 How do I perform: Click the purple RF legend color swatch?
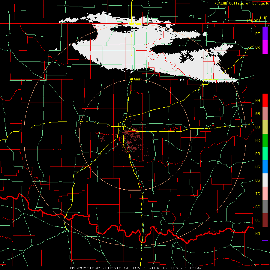point(265,34)
